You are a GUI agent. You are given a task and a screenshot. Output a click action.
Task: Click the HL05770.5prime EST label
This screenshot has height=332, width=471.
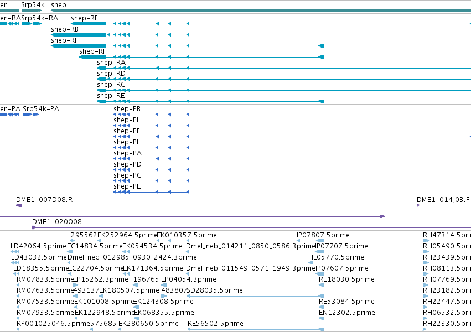(336, 257)
